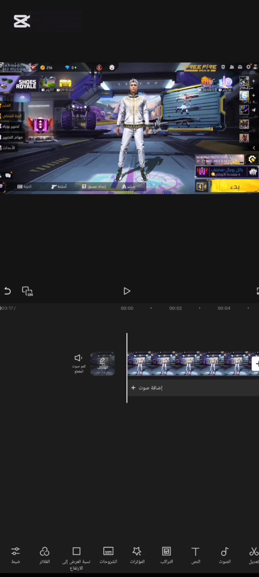
Task: Open the Overlay tool (التراكب)
Action: pos(166,555)
